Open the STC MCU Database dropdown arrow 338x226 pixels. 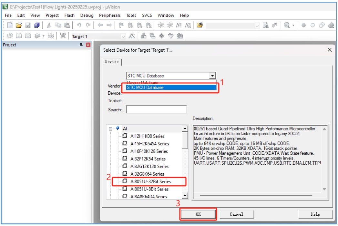click(212, 76)
